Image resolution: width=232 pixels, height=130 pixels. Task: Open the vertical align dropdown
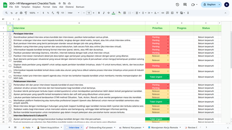144,13
